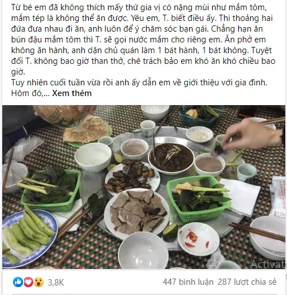This screenshot has width=287, height=295.
Task: Click the blue plate of sliced green bananas
Action: click(29, 236)
